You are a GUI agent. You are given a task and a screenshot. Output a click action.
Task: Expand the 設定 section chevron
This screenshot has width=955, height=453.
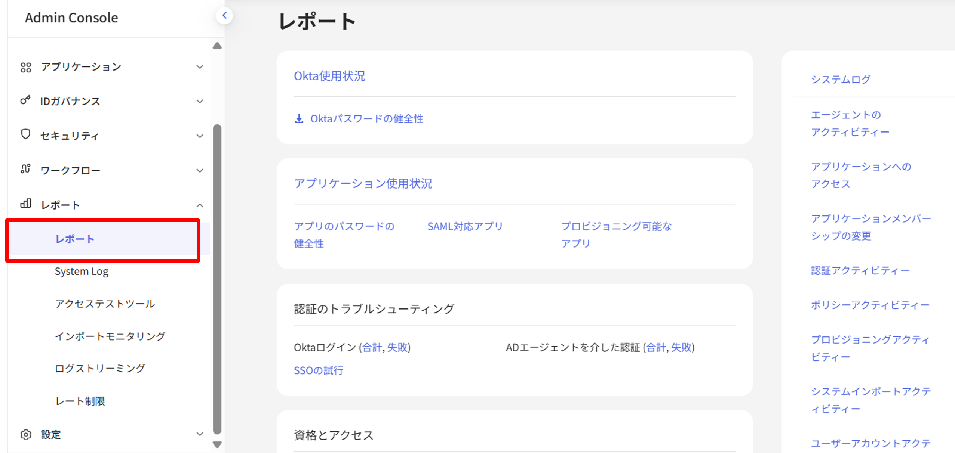coord(200,434)
